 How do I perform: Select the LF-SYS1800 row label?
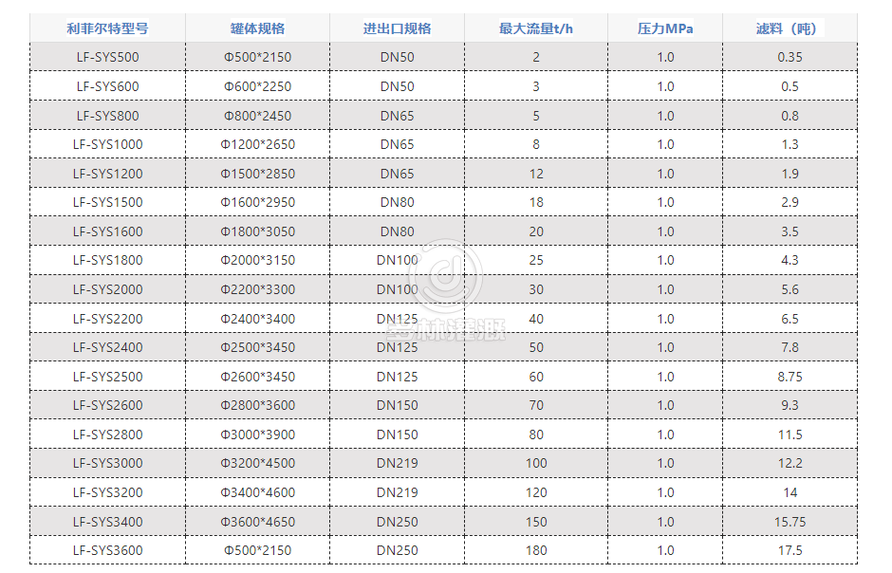coord(107,261)
